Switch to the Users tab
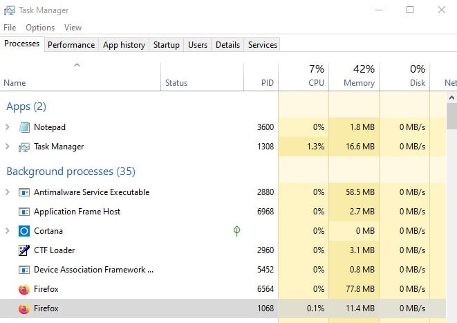The height and width of the screenshot is (323, 457). tap(198, 45)
